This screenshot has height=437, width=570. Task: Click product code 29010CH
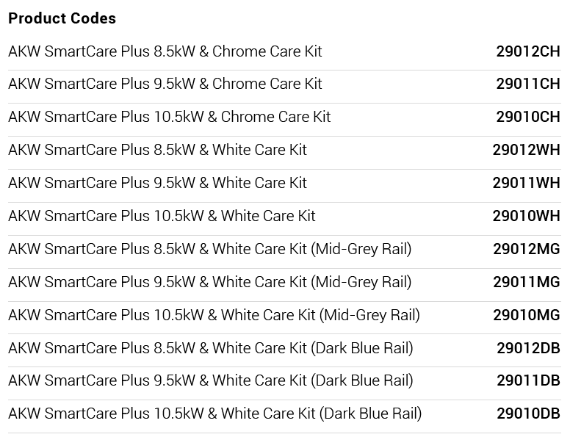click(x=527, y=117)
